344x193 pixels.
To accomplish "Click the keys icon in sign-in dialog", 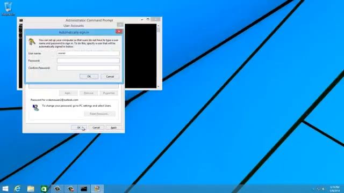I will (32, 42).
